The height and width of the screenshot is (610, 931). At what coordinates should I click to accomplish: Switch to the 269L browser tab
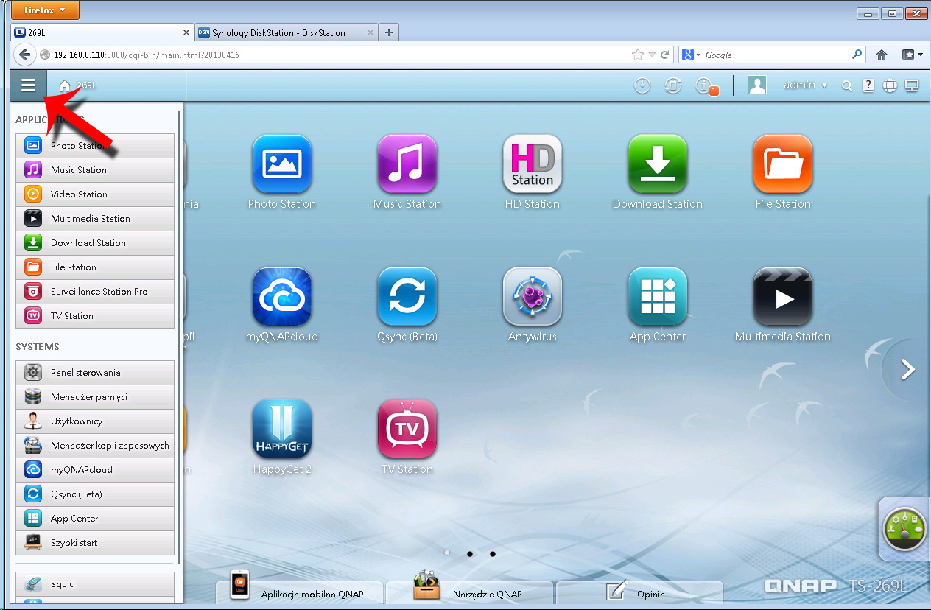[103, 32]
